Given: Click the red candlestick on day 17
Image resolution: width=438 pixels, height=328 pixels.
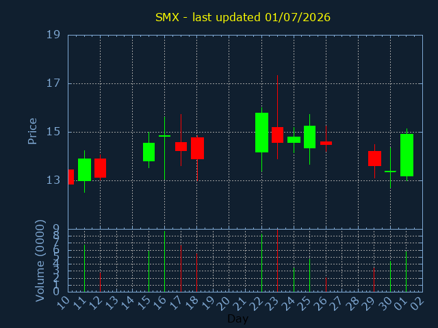Looking at the screenshot, I should point(181,146).
